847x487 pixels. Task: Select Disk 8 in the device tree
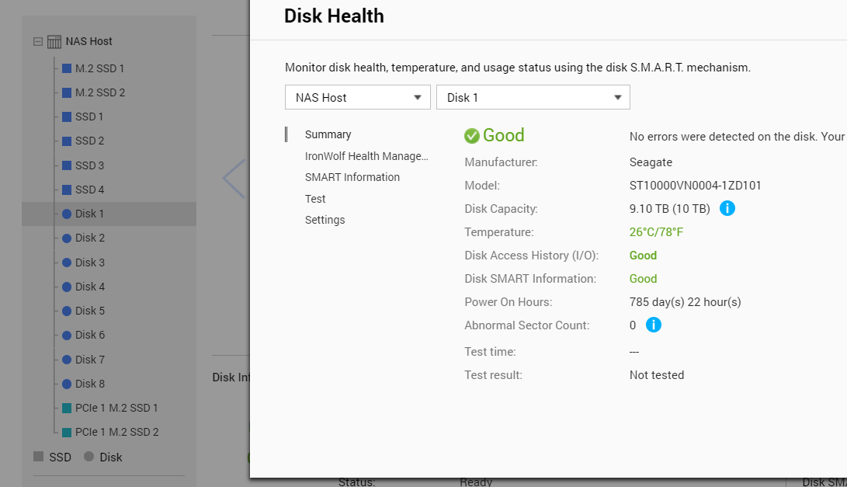[x=90, y=384]
